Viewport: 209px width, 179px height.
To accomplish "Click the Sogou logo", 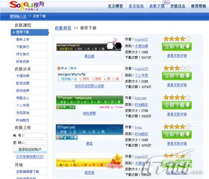I will coord(26,6).
